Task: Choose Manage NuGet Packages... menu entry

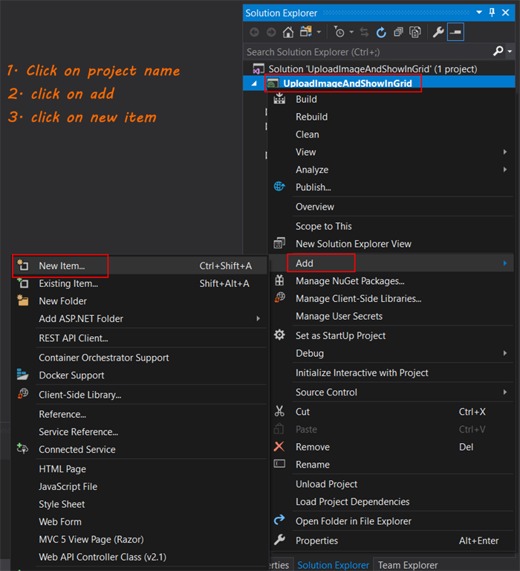Action: tap(350, 281)
